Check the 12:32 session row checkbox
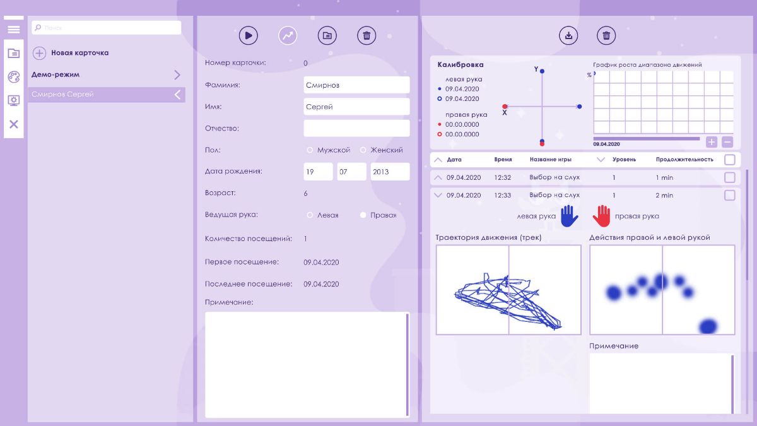 tap(730, 177)
